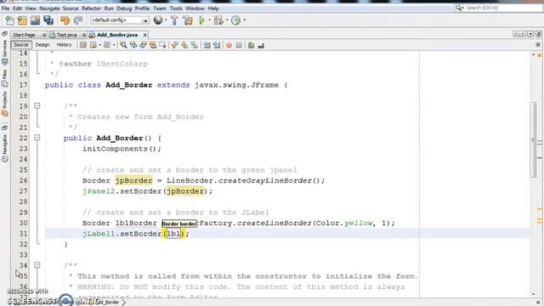Click the editor split icon at far right
Viewport: 544px width, 306px height.
tap(538, 45)
